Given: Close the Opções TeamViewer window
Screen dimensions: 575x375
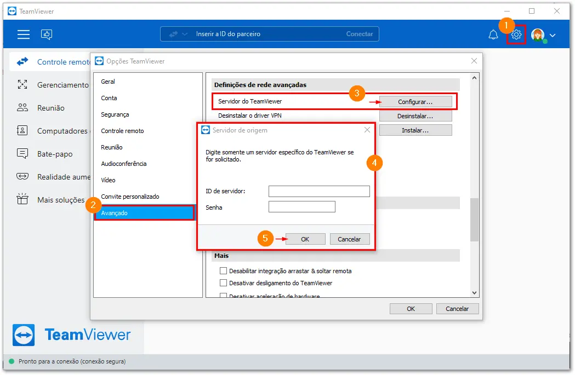Looking at the screenshot, I should (x=474, y=61).
